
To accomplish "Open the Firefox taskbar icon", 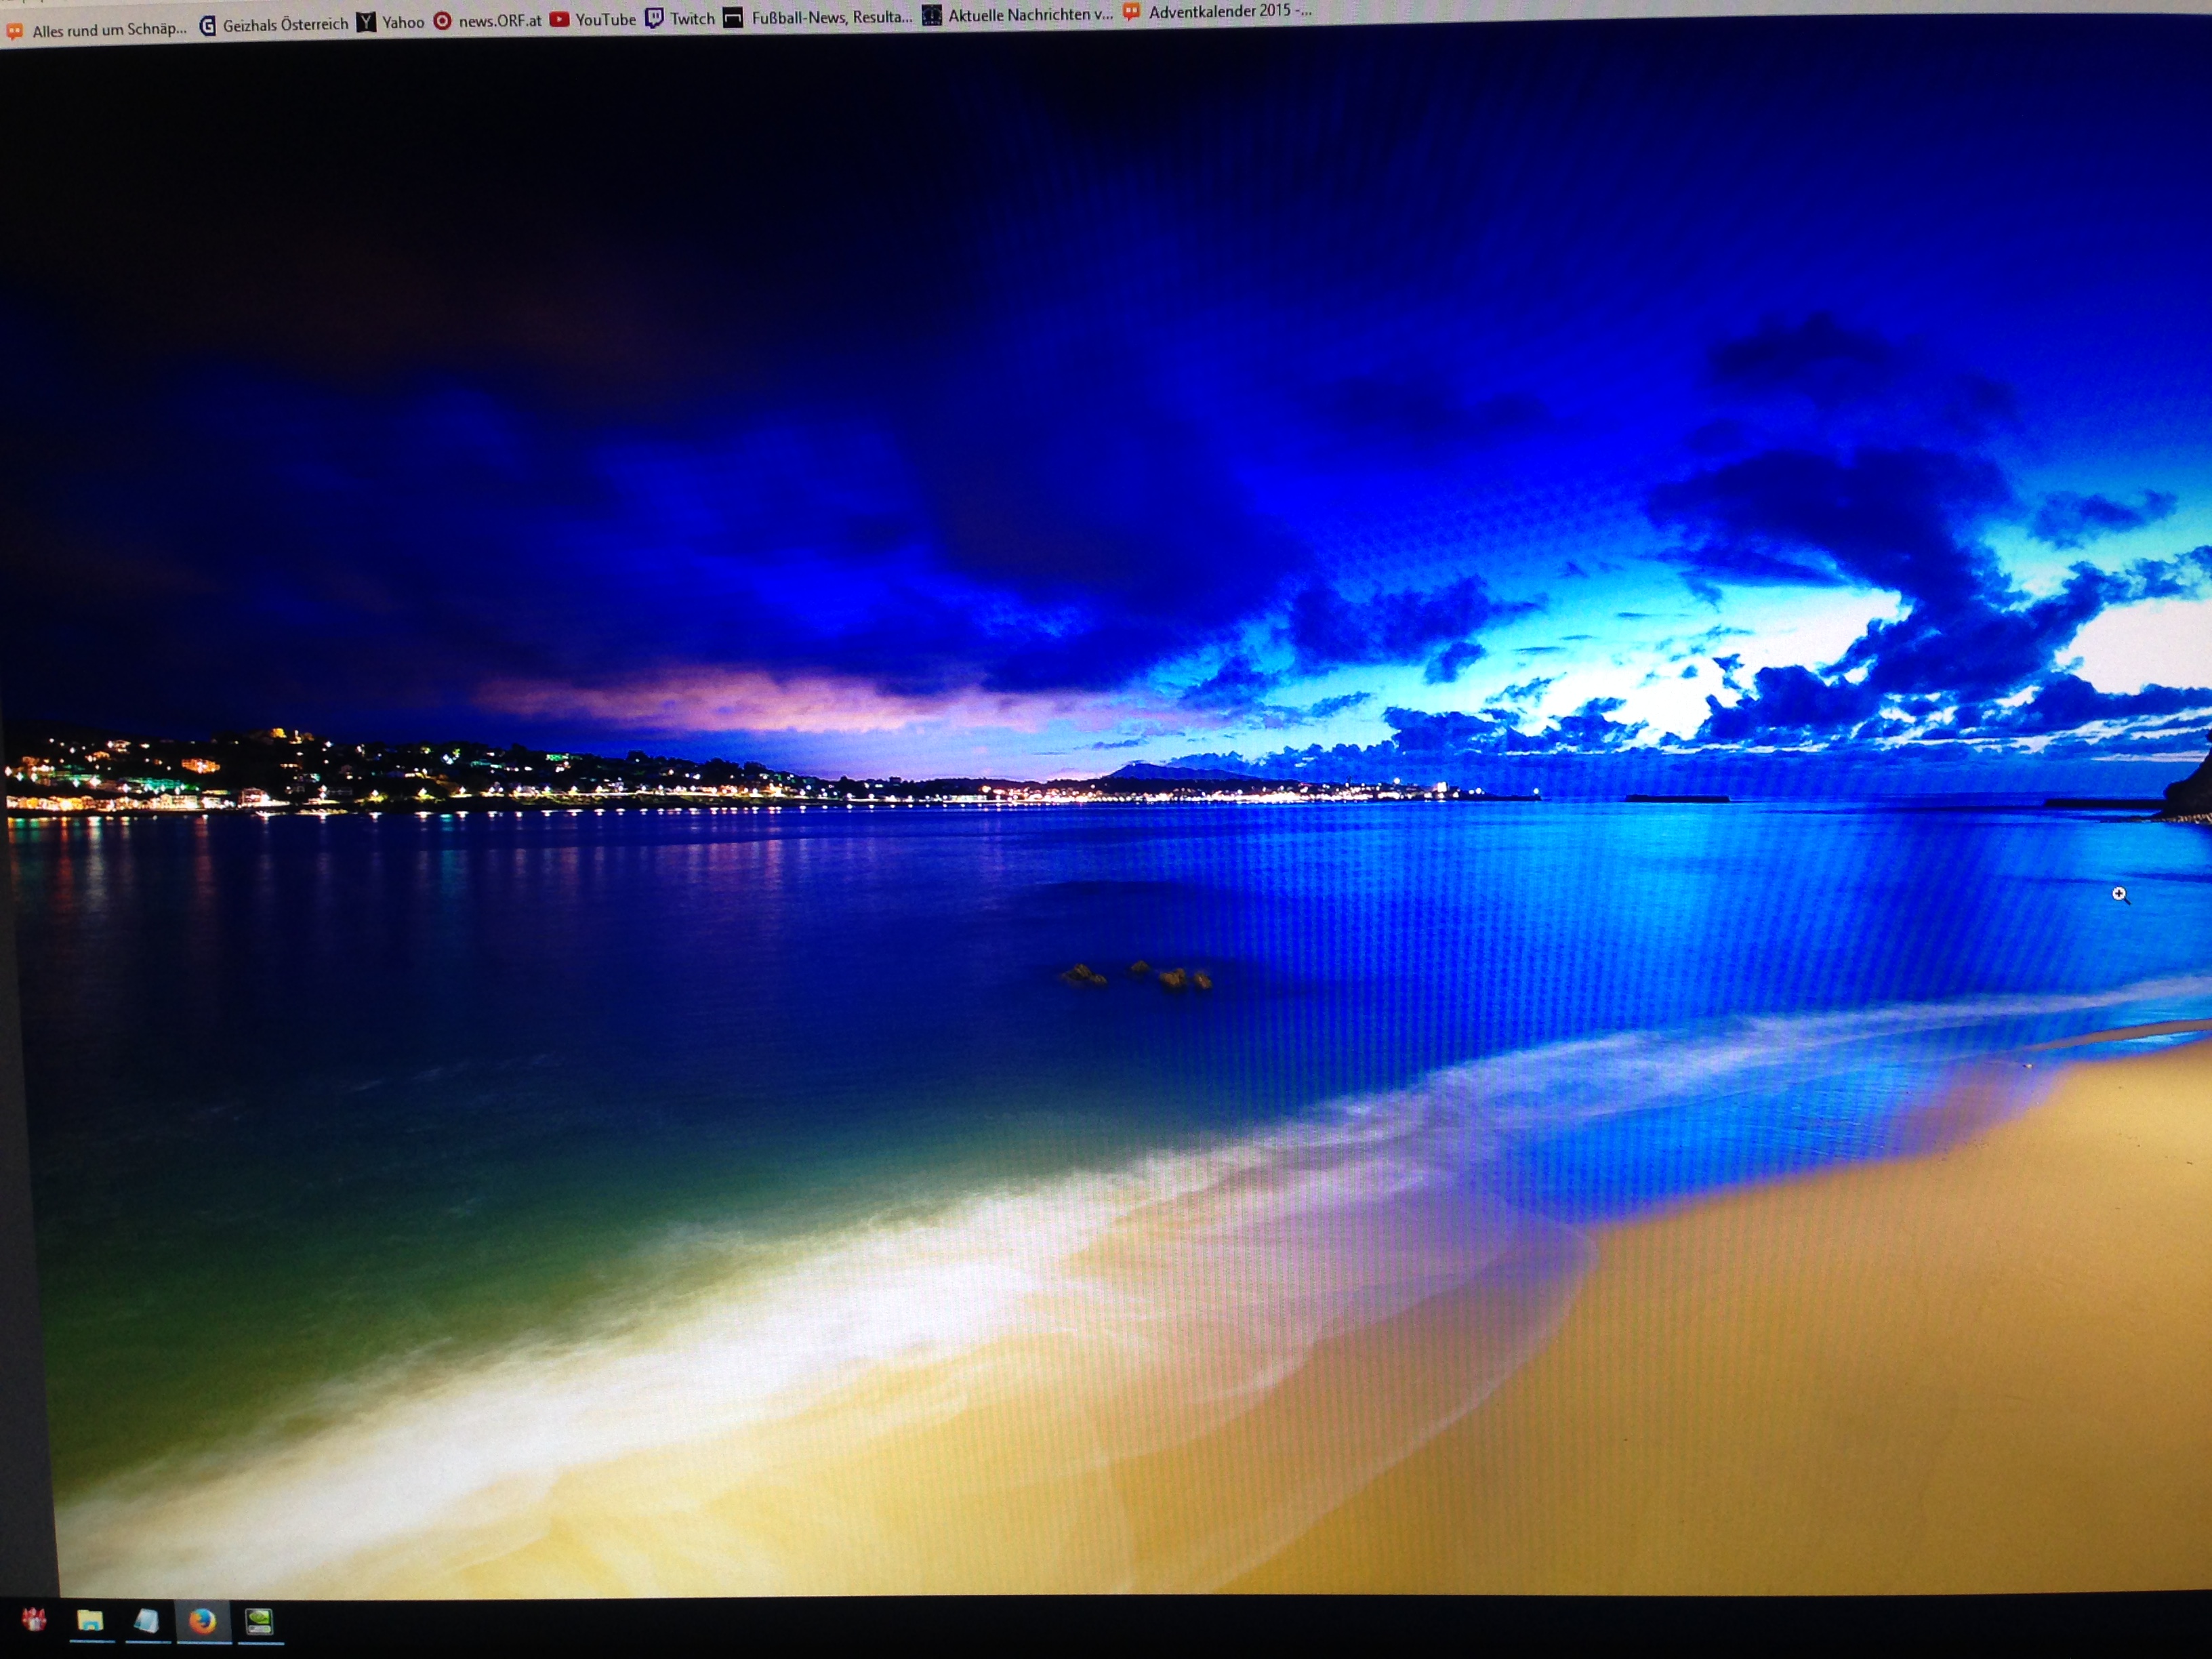I will 203,1621.
